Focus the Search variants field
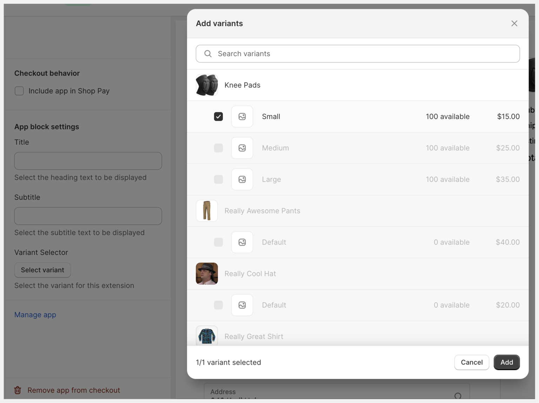The image size is (539, 403). click(358, 54)
